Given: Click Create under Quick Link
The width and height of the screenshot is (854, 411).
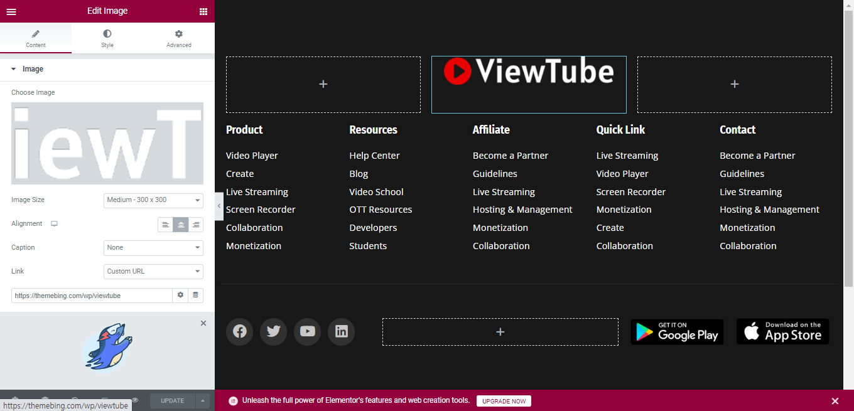Looking at the screenshot, I should (610, 228).
